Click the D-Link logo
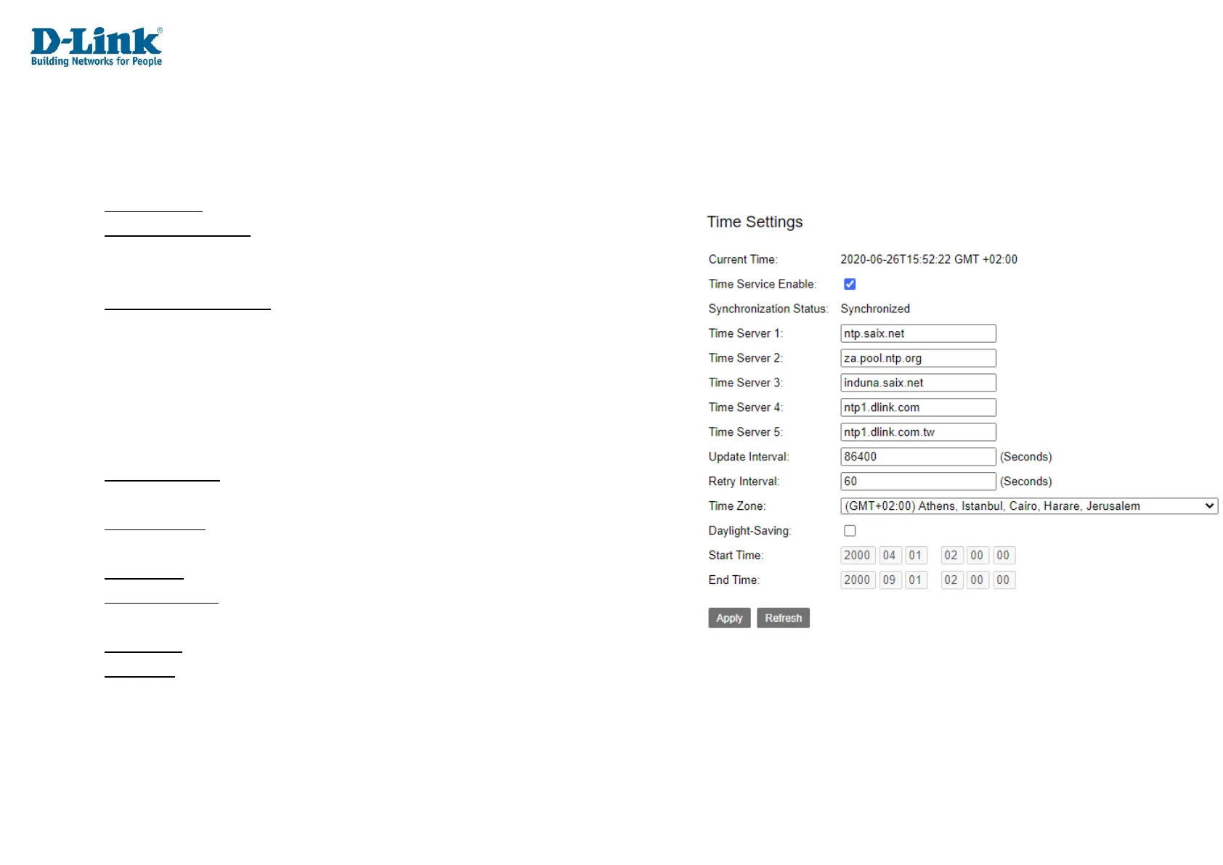The height and width of the screenshot is (865, 1223). [x=97, y=47]
